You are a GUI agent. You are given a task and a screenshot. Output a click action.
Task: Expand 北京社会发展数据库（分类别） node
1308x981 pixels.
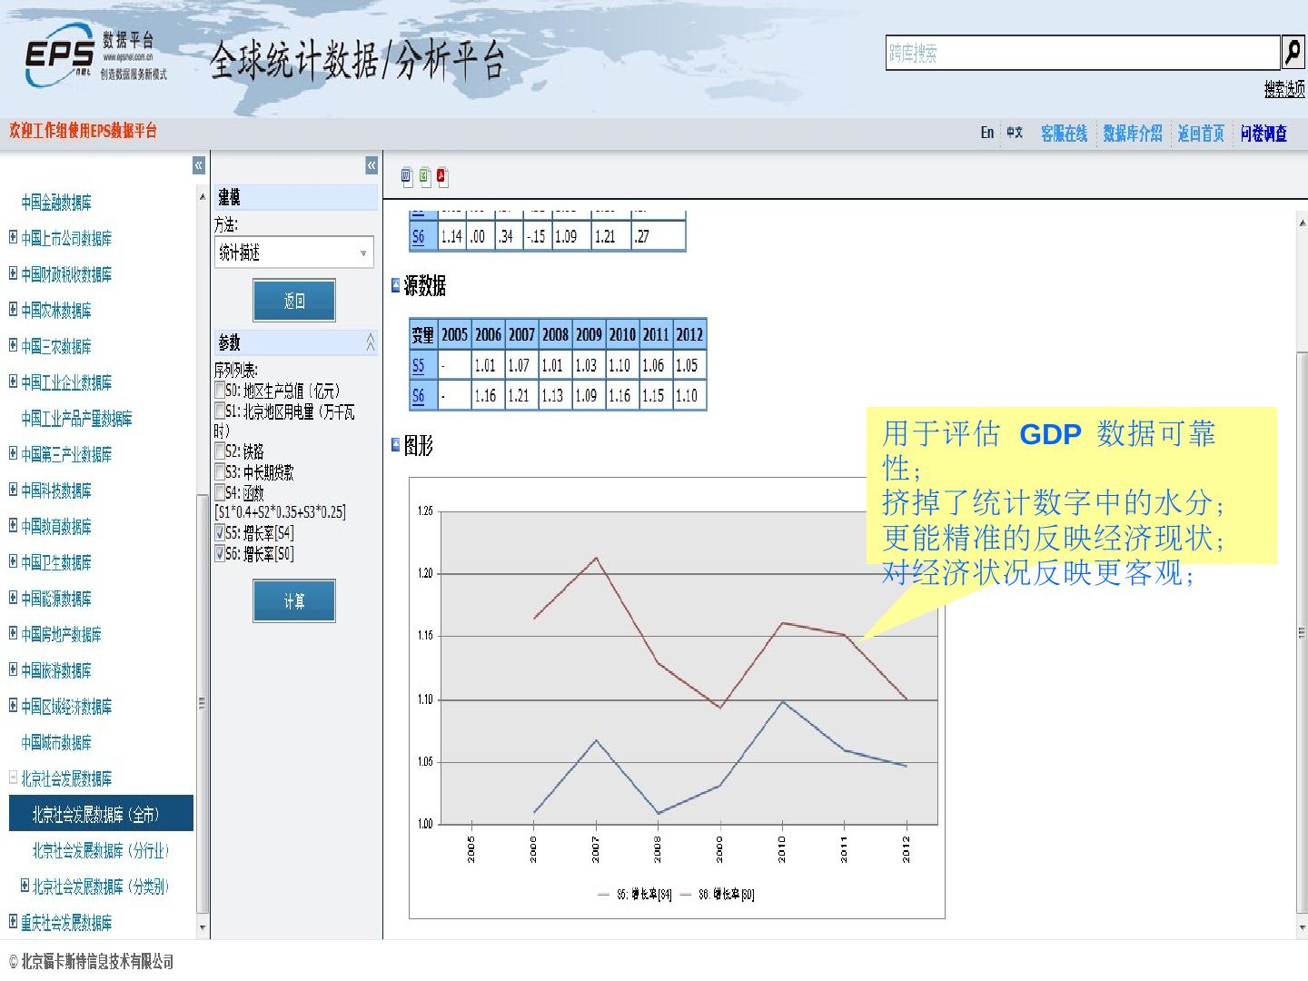pos(25,886)
